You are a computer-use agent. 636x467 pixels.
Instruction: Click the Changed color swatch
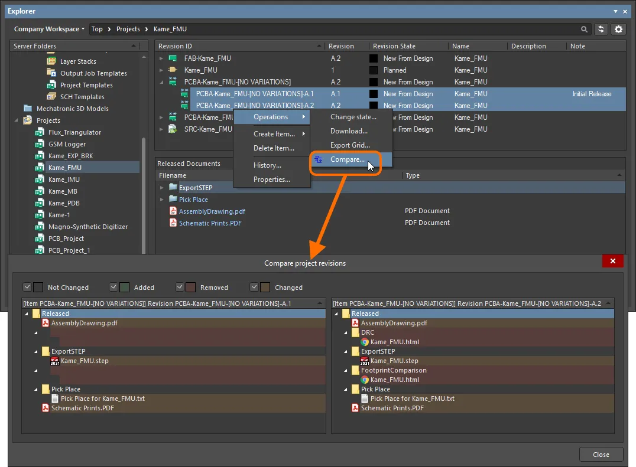265,287
